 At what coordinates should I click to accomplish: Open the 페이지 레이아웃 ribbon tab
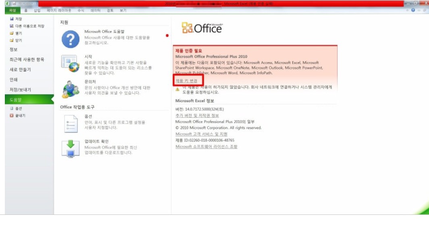(59, 10)
